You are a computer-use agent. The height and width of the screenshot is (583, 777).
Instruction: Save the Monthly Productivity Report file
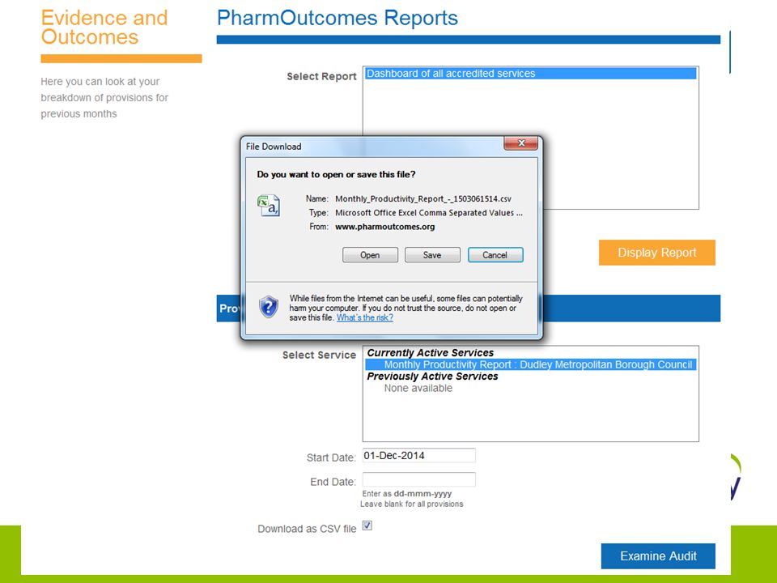click(x=432, y=255)
